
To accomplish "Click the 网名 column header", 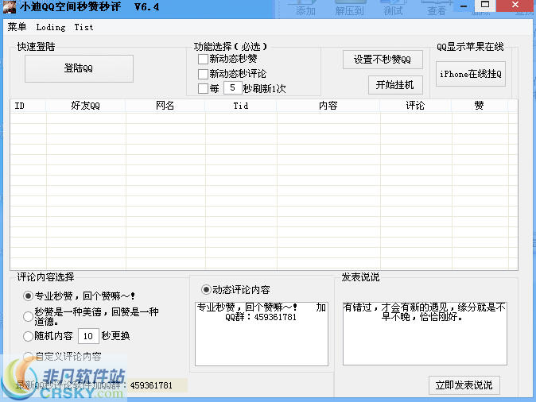I will pos(165,106).
